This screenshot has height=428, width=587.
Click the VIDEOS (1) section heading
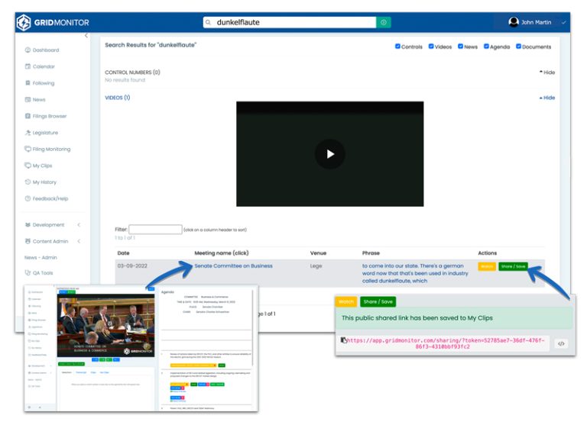click(x=117, y=98)
